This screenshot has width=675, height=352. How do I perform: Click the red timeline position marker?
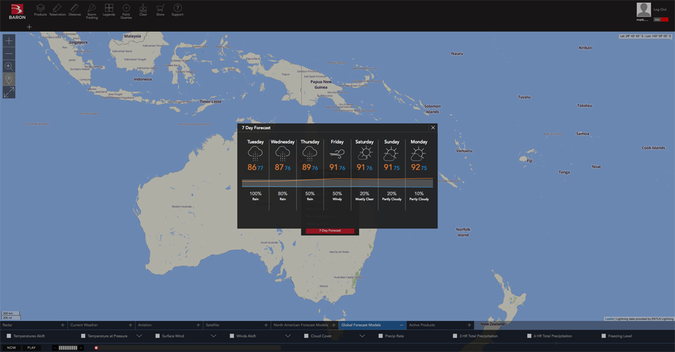(96, 347)
